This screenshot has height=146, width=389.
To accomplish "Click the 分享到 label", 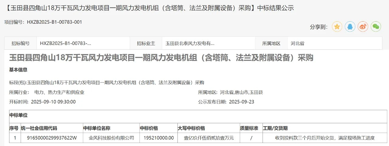I will (x=319, y=27).
